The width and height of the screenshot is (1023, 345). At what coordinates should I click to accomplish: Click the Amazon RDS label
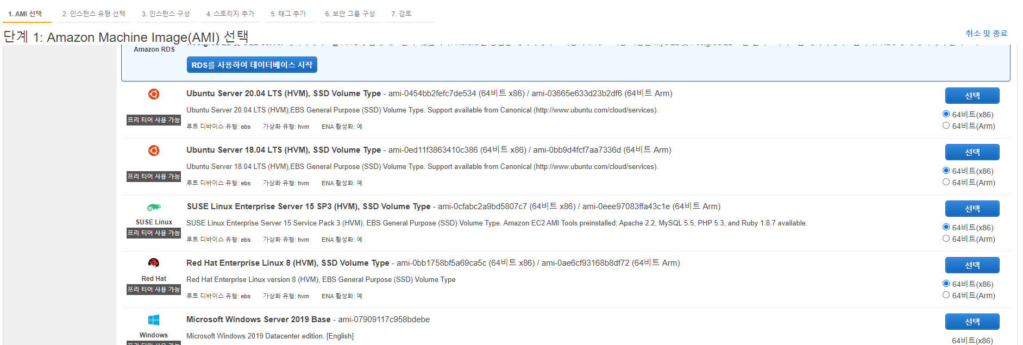tap(154, 49)
